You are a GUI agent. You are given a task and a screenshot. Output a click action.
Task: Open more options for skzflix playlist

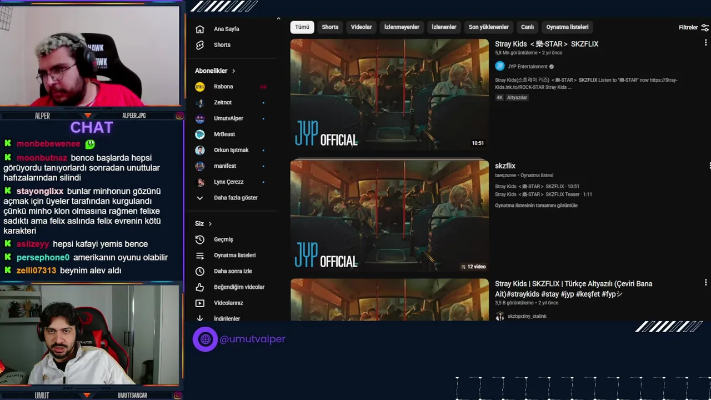pyautogui.click(x=709, y=166)
